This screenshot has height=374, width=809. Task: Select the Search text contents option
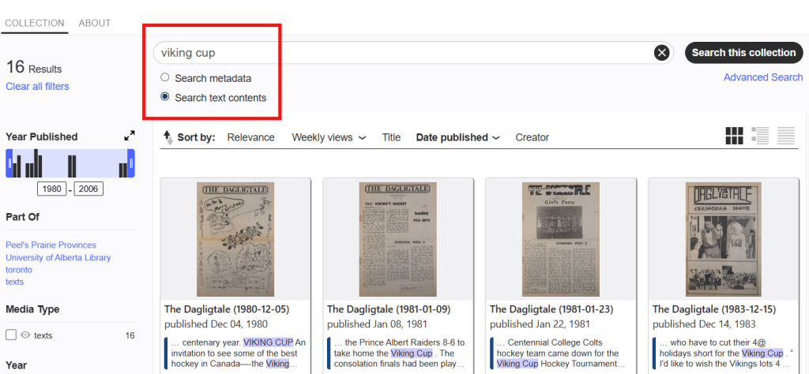click(x=165, y=97)
